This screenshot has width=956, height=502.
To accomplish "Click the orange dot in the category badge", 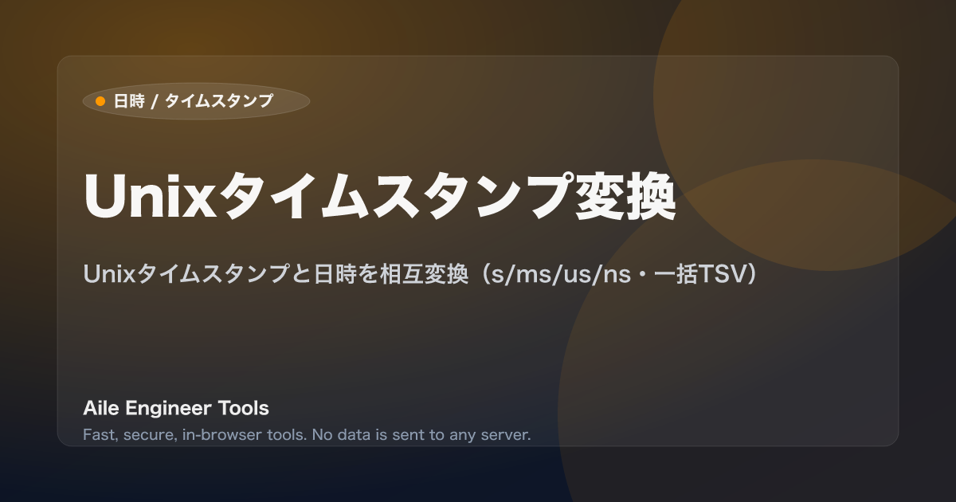I will click(100, 101).
